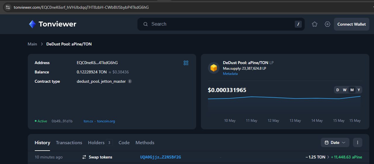Viewport: 374px width, 164px height.
Task: Open the Code tab
Action: pyautogui.click(x=124, y=143)
